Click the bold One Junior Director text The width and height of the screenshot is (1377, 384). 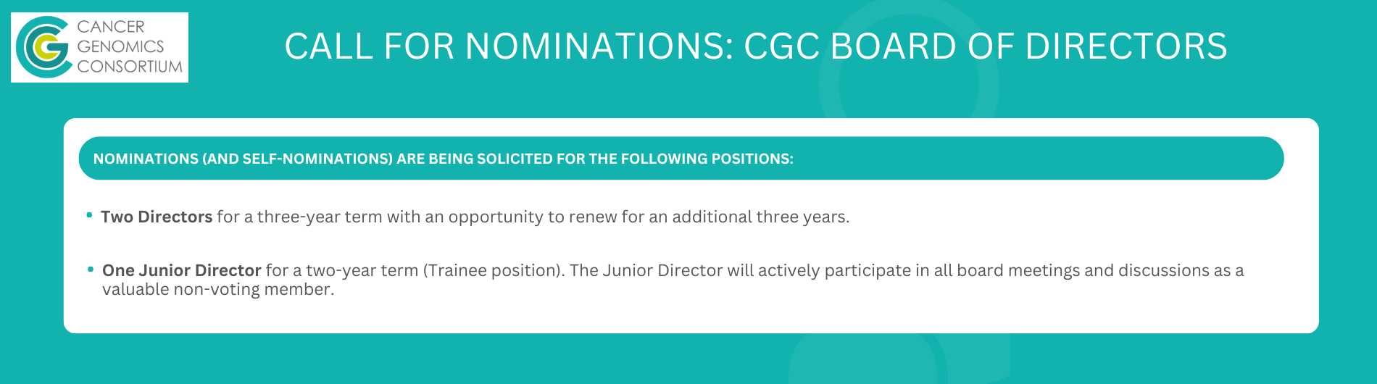pos(181,270)
